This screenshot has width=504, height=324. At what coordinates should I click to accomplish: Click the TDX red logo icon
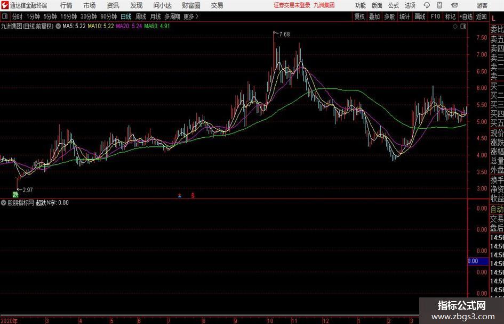(x=4, y=5)
